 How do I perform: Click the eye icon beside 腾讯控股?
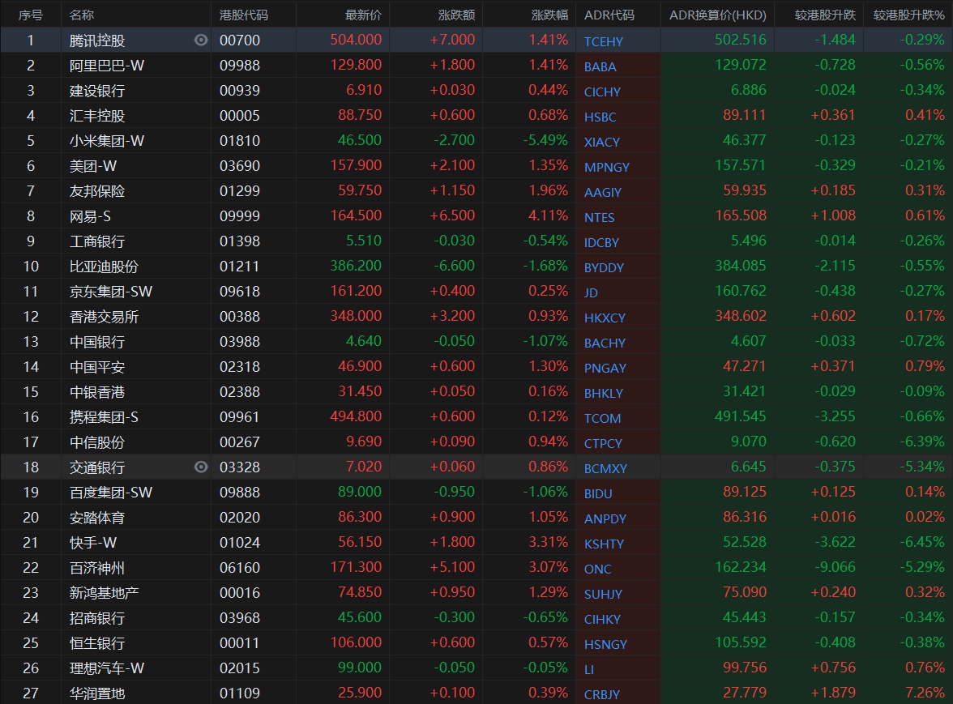pyautogui.click(x=201, y=41)
